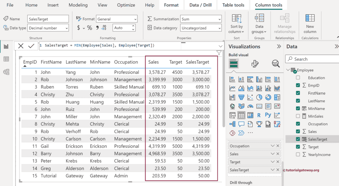The width and height of the screenshot is (339, 186).
Task: Choose the Pie chart visual
Action: 259,97
